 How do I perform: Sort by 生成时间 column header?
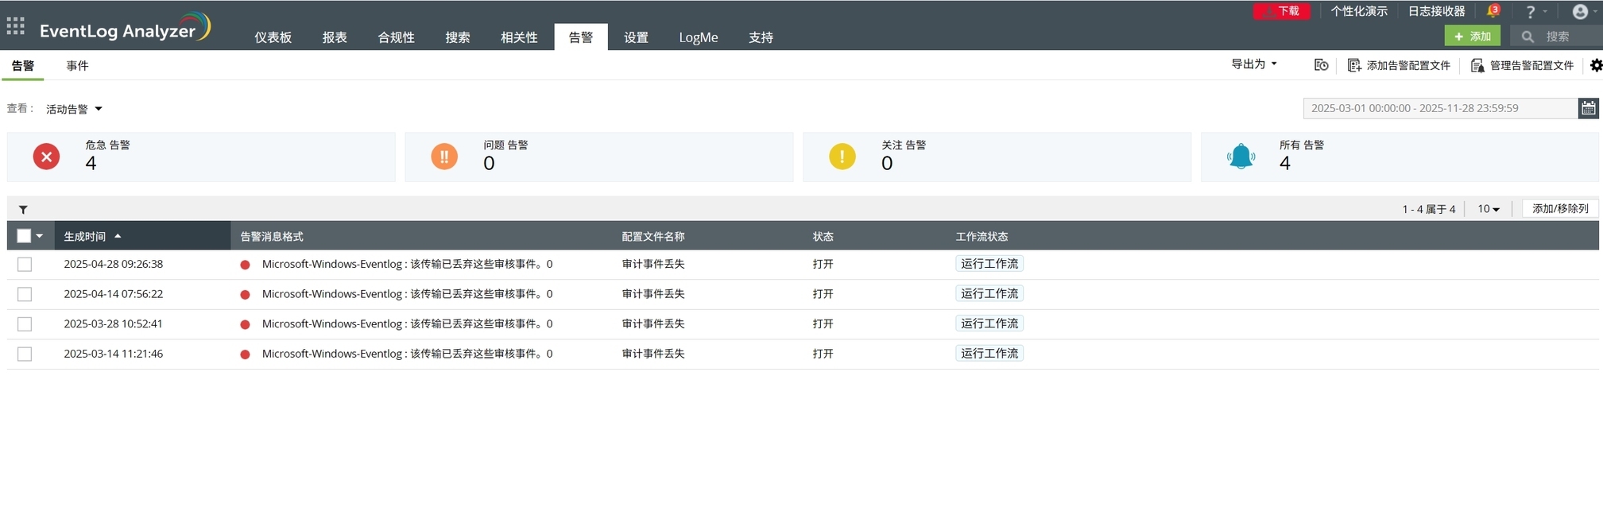(84, 237)
